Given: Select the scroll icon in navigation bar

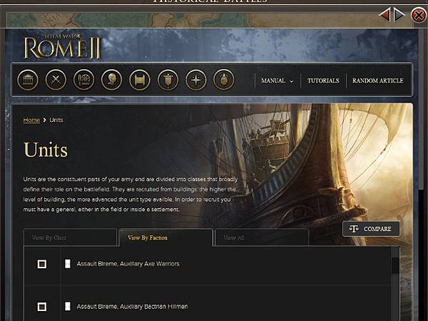Looking at the screenshot, I should coord(140,80).
